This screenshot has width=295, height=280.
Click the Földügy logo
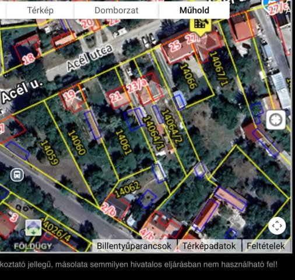coord(33,246)
